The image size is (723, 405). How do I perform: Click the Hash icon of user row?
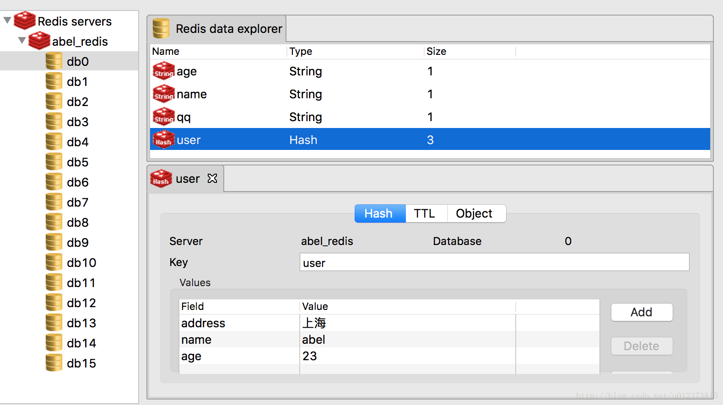[164, 139]
